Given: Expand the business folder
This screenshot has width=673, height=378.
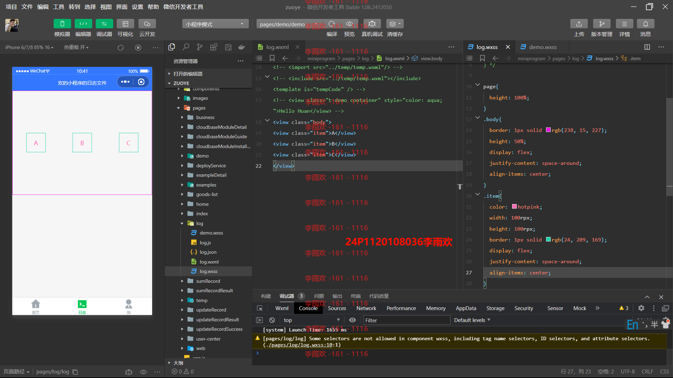Looking at the screenshot, I should pos(182,117).
